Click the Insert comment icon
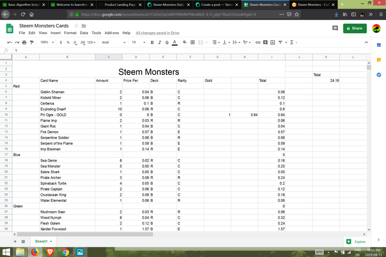This screenshot has height=257, width=386. pos(265,43)
